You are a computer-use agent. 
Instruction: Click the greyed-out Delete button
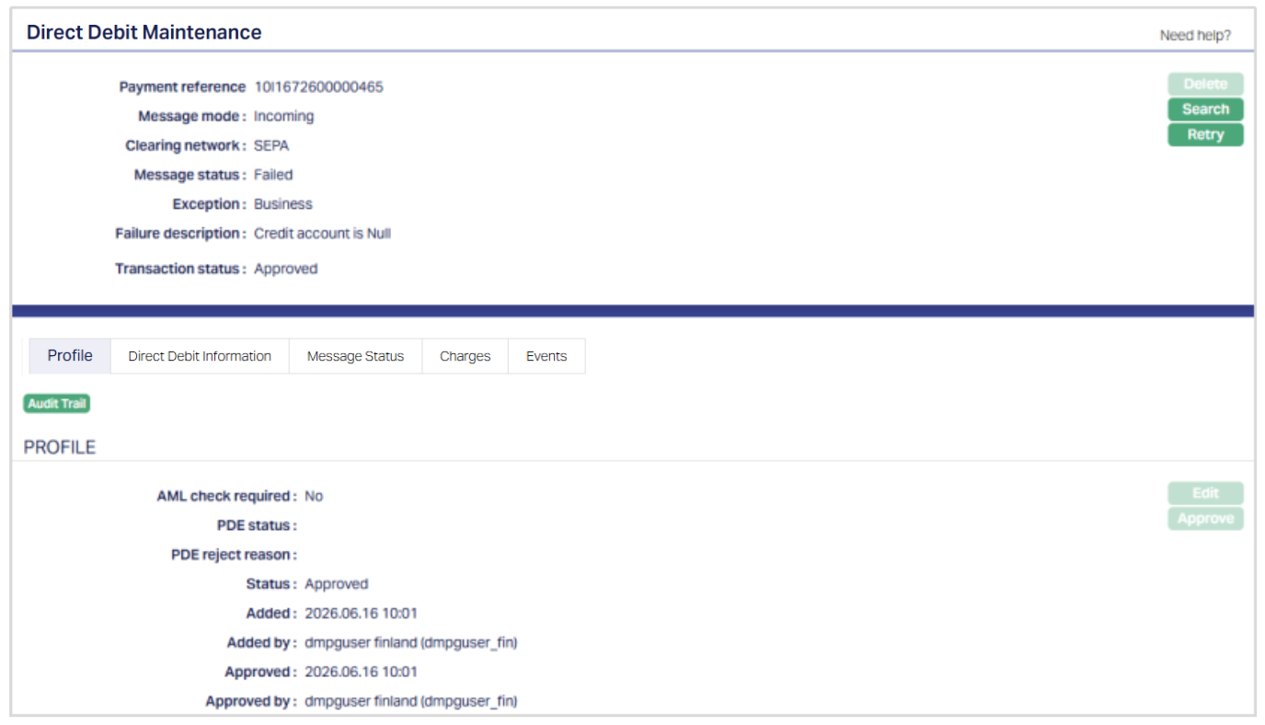coord(1205,84)
